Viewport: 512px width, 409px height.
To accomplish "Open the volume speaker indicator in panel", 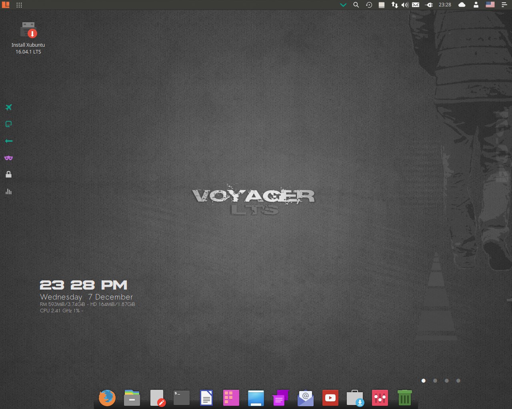I will pyautogui.click(x=405, y=5).
